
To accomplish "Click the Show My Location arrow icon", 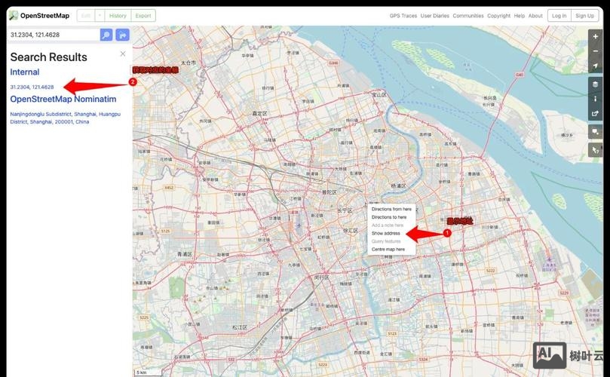I will pyautogui.click(x=596, y=66).
